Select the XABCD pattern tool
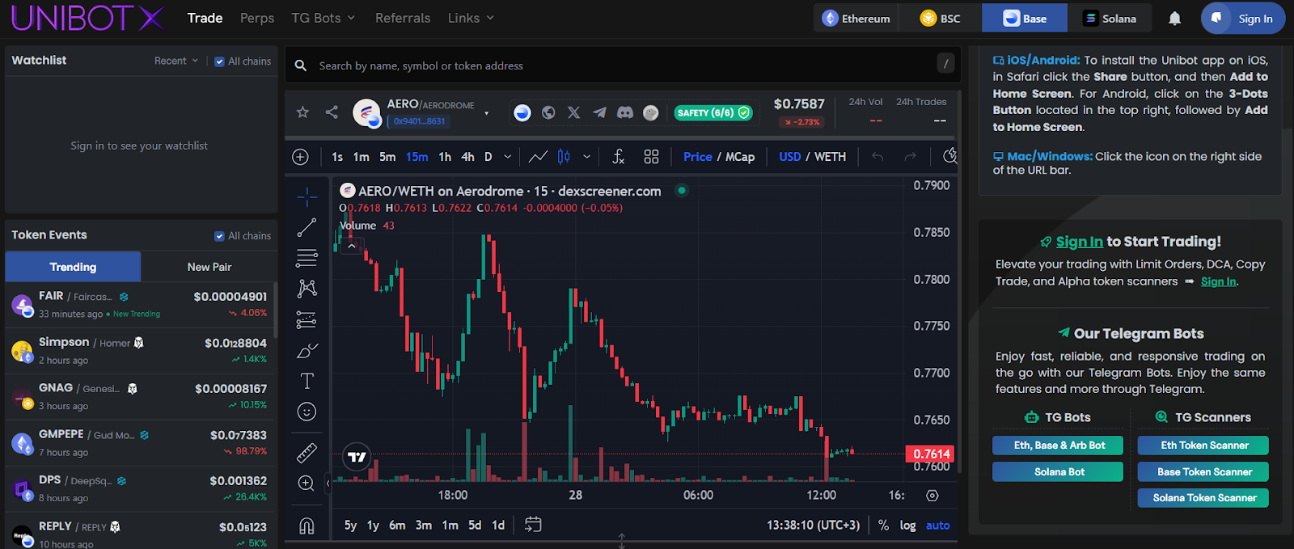 [x=307, y=289]
